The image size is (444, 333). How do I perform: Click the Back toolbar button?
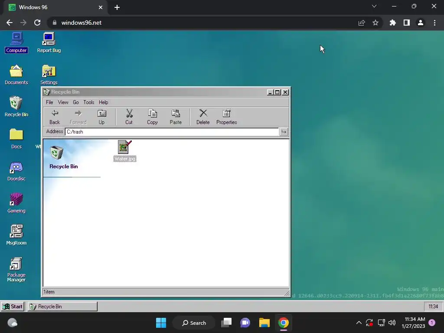(x=55, y=117)
